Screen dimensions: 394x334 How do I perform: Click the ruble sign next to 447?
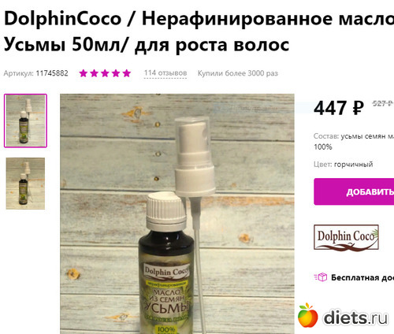358,108
